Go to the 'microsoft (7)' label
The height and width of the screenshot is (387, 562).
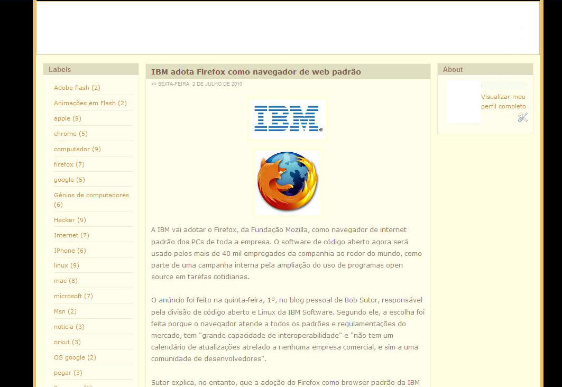point(73,297)
